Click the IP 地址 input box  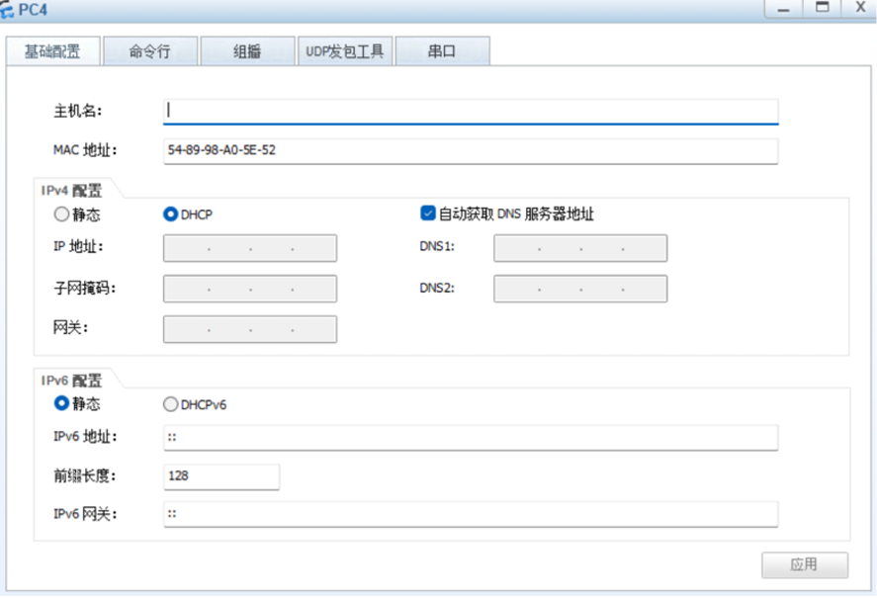(250, 248)
